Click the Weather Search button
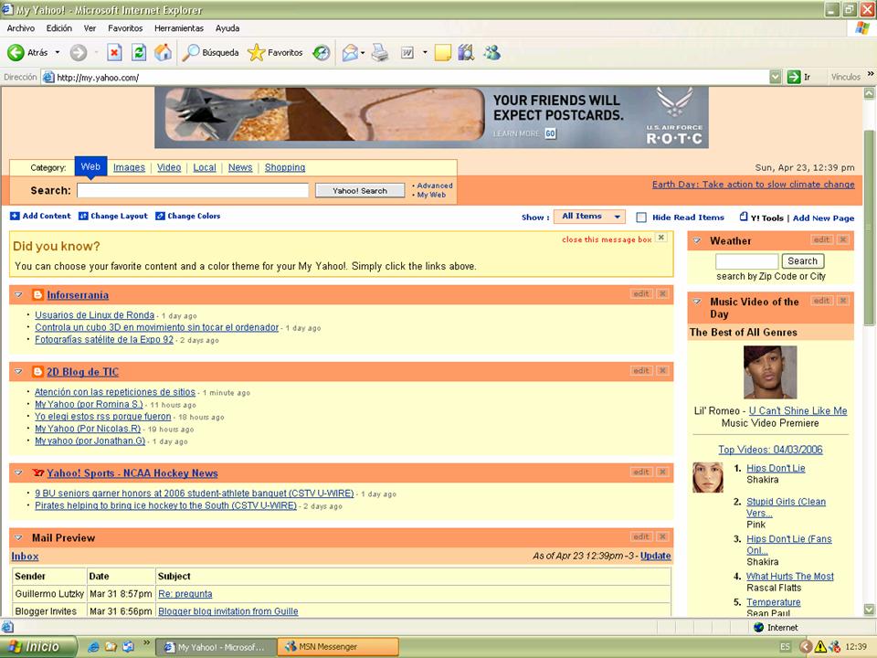 (803, 260)
